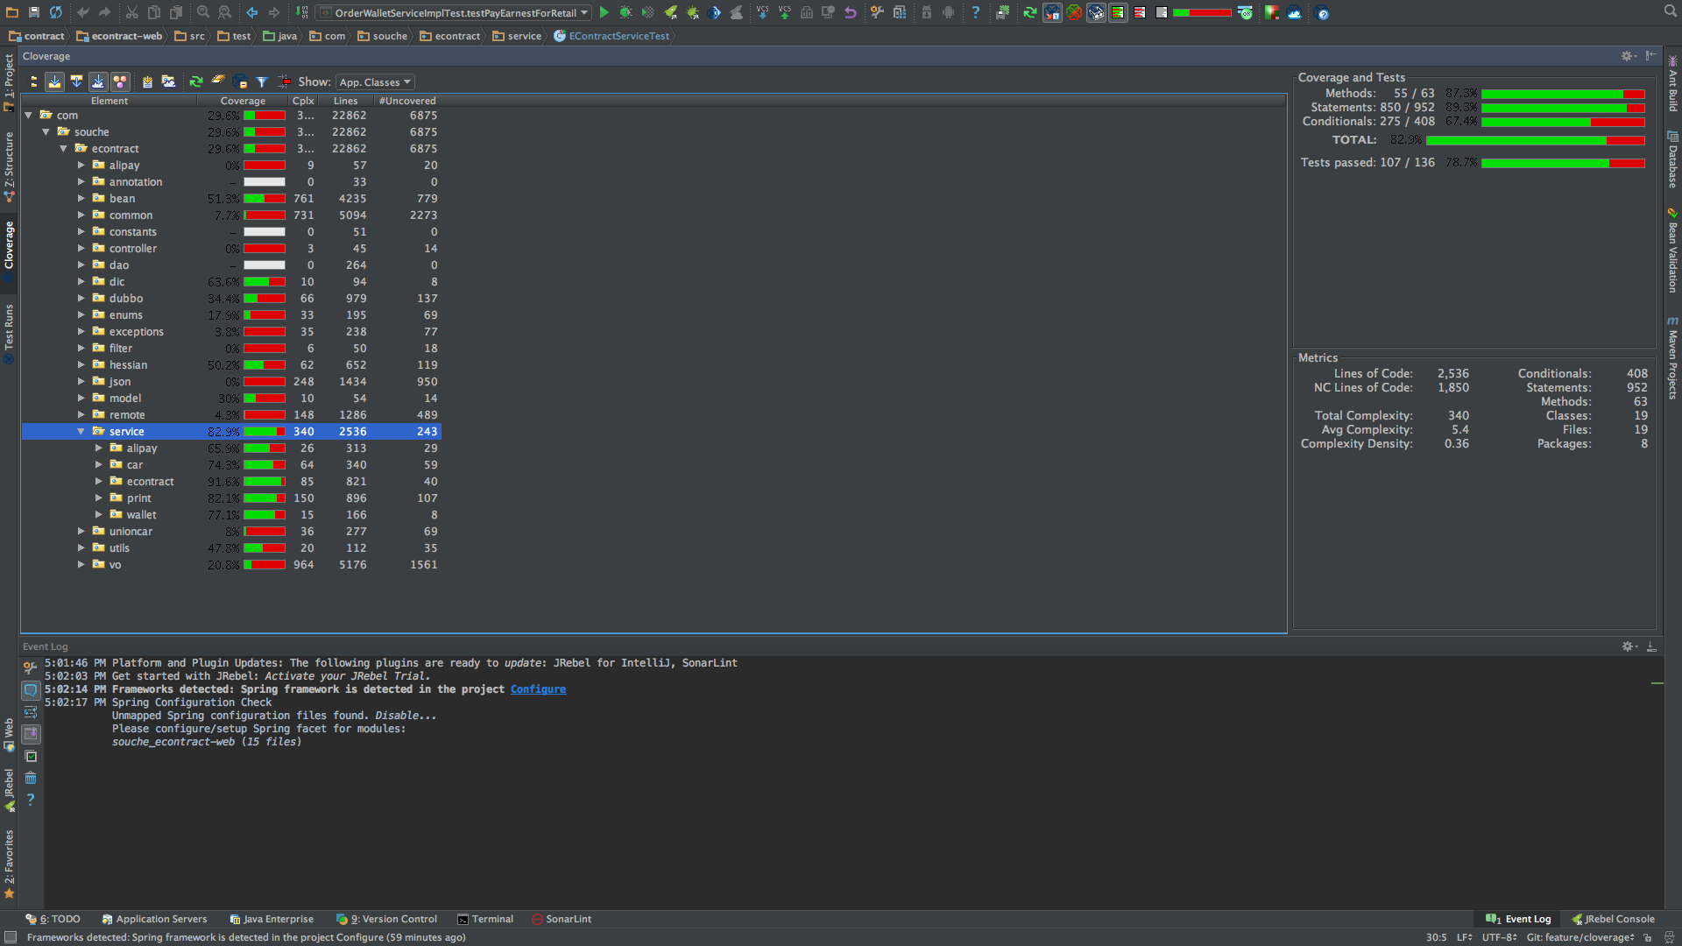Collapse the service package node
This screenshot has height=946, width=1682.
click(81, 431)
